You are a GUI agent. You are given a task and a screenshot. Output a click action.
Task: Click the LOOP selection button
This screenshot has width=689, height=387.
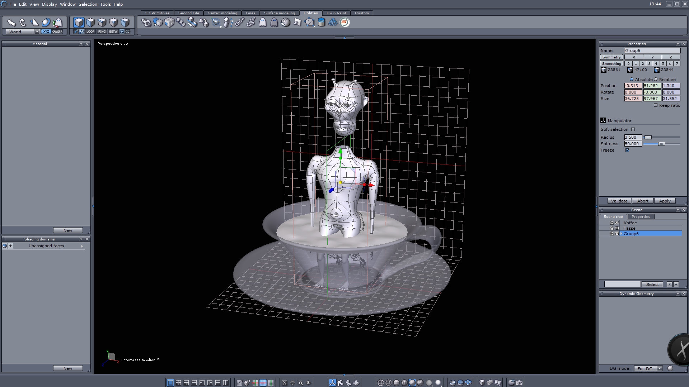coord(90,32)
